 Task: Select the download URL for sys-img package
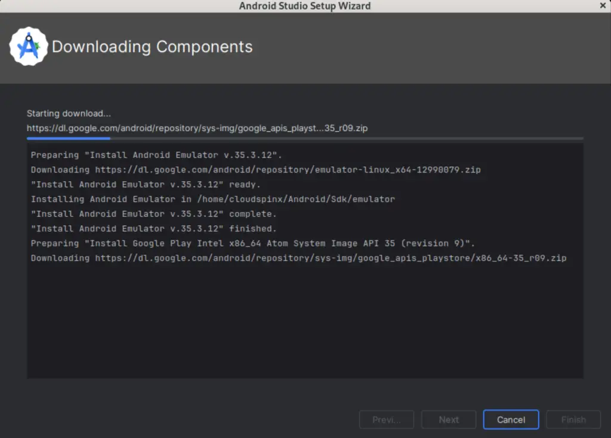(197, 128)
